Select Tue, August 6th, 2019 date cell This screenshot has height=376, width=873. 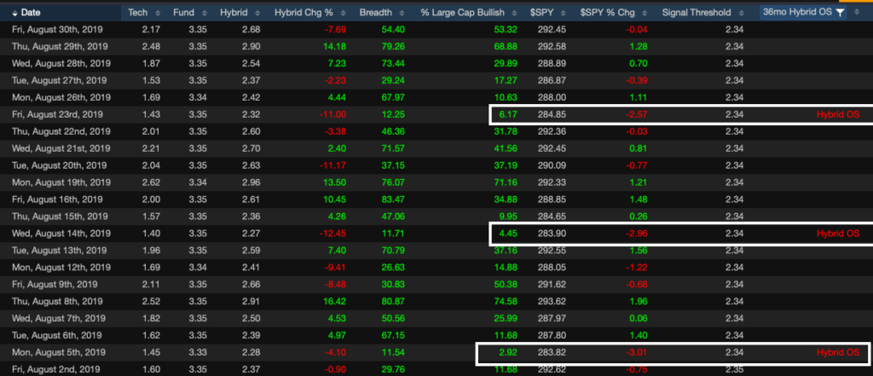(56, 335)
